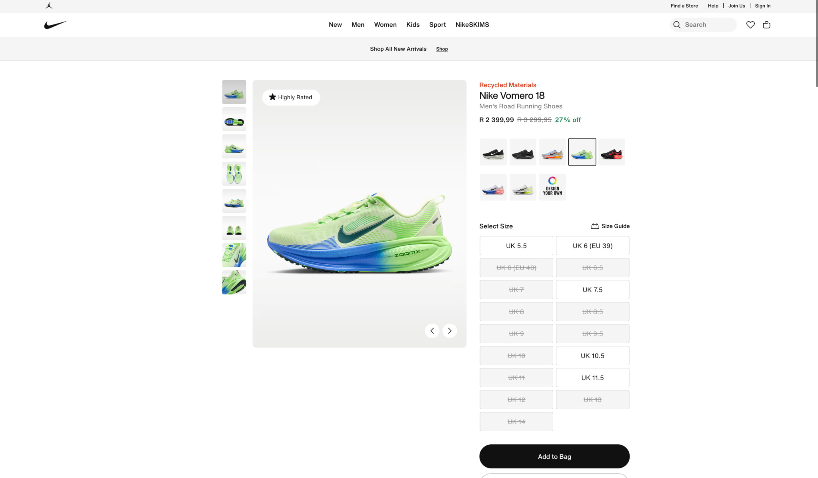This screenshot has height=478, width=818.
Task: Click the Jordan Jumpman logo icon
Action: [x=49, y=6]
